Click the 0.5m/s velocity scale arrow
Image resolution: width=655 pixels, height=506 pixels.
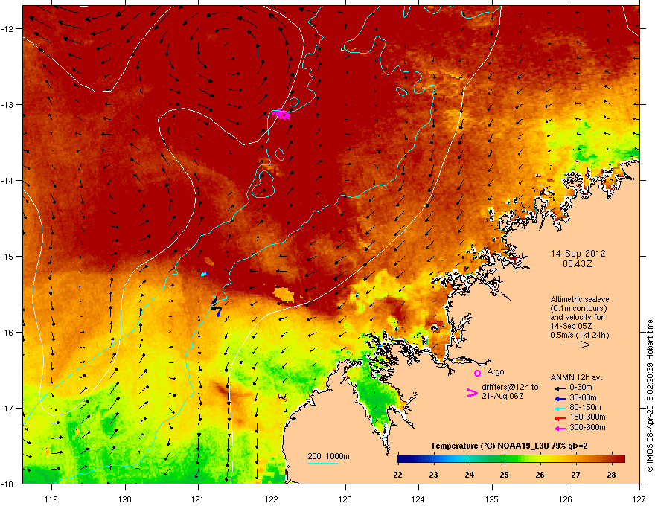(575, 345)
